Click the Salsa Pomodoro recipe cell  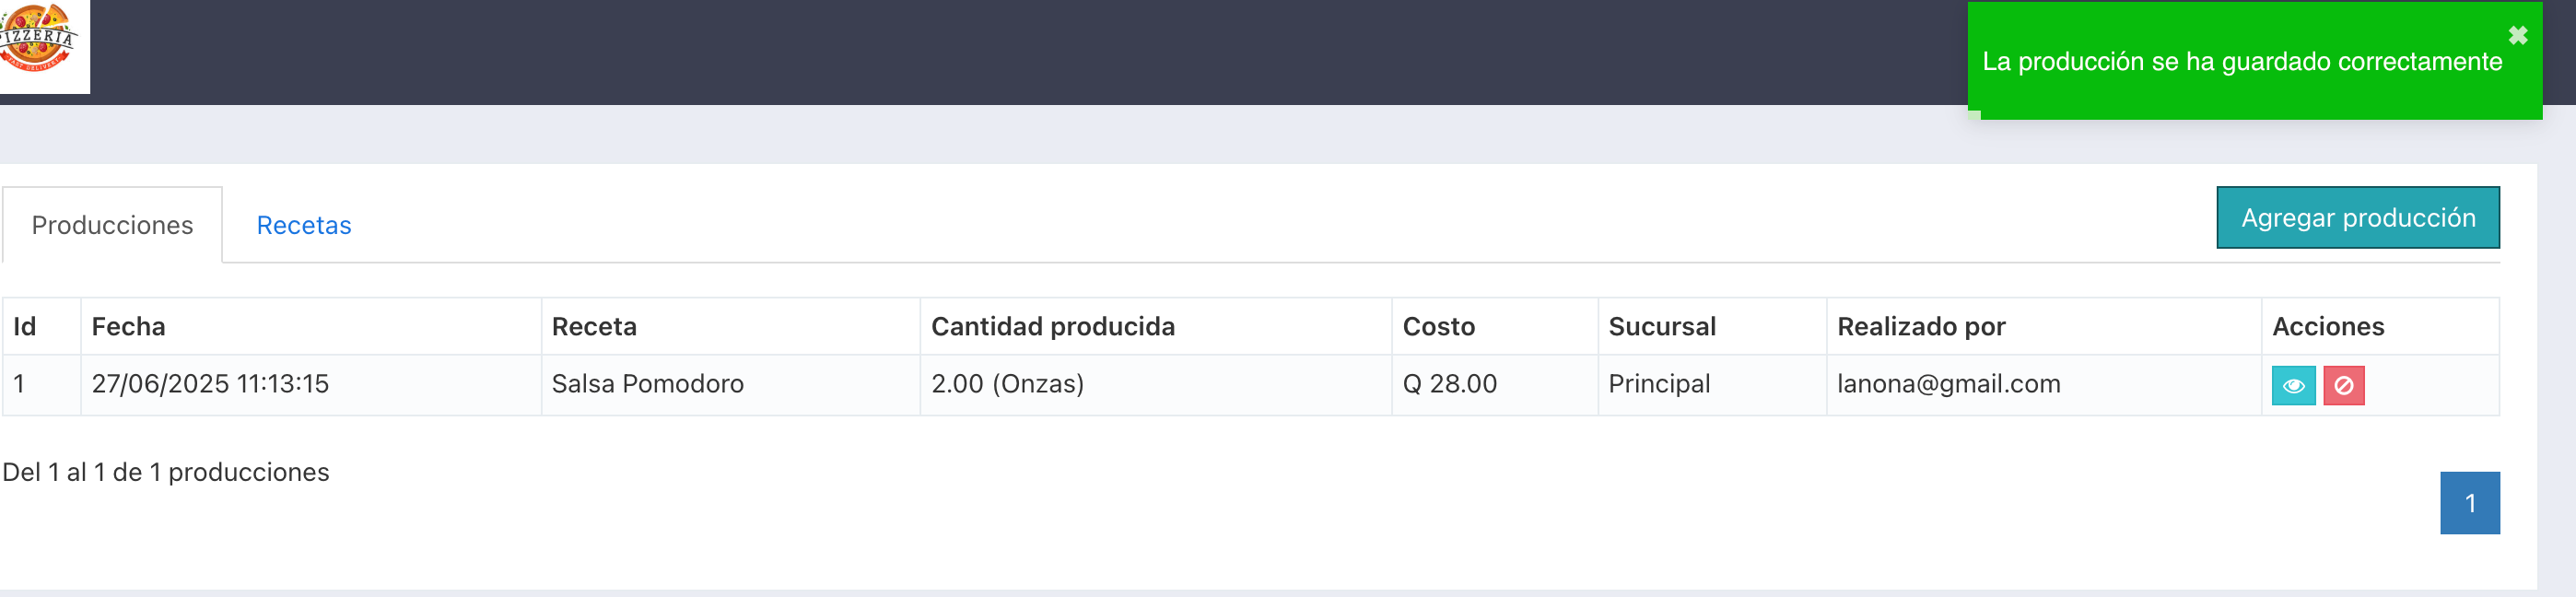(731, 385)
